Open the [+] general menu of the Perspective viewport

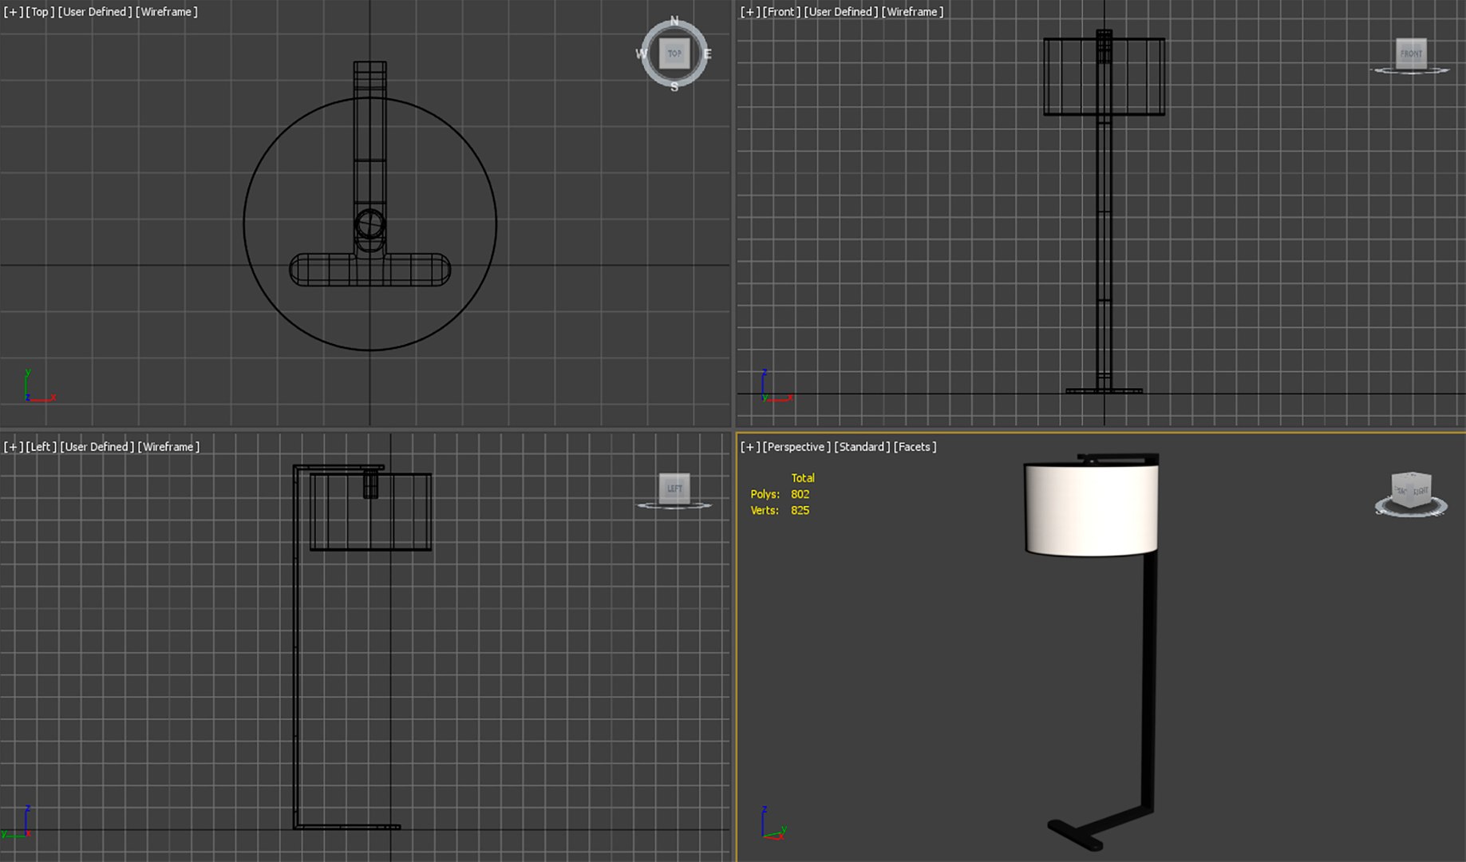coord(750,447)
